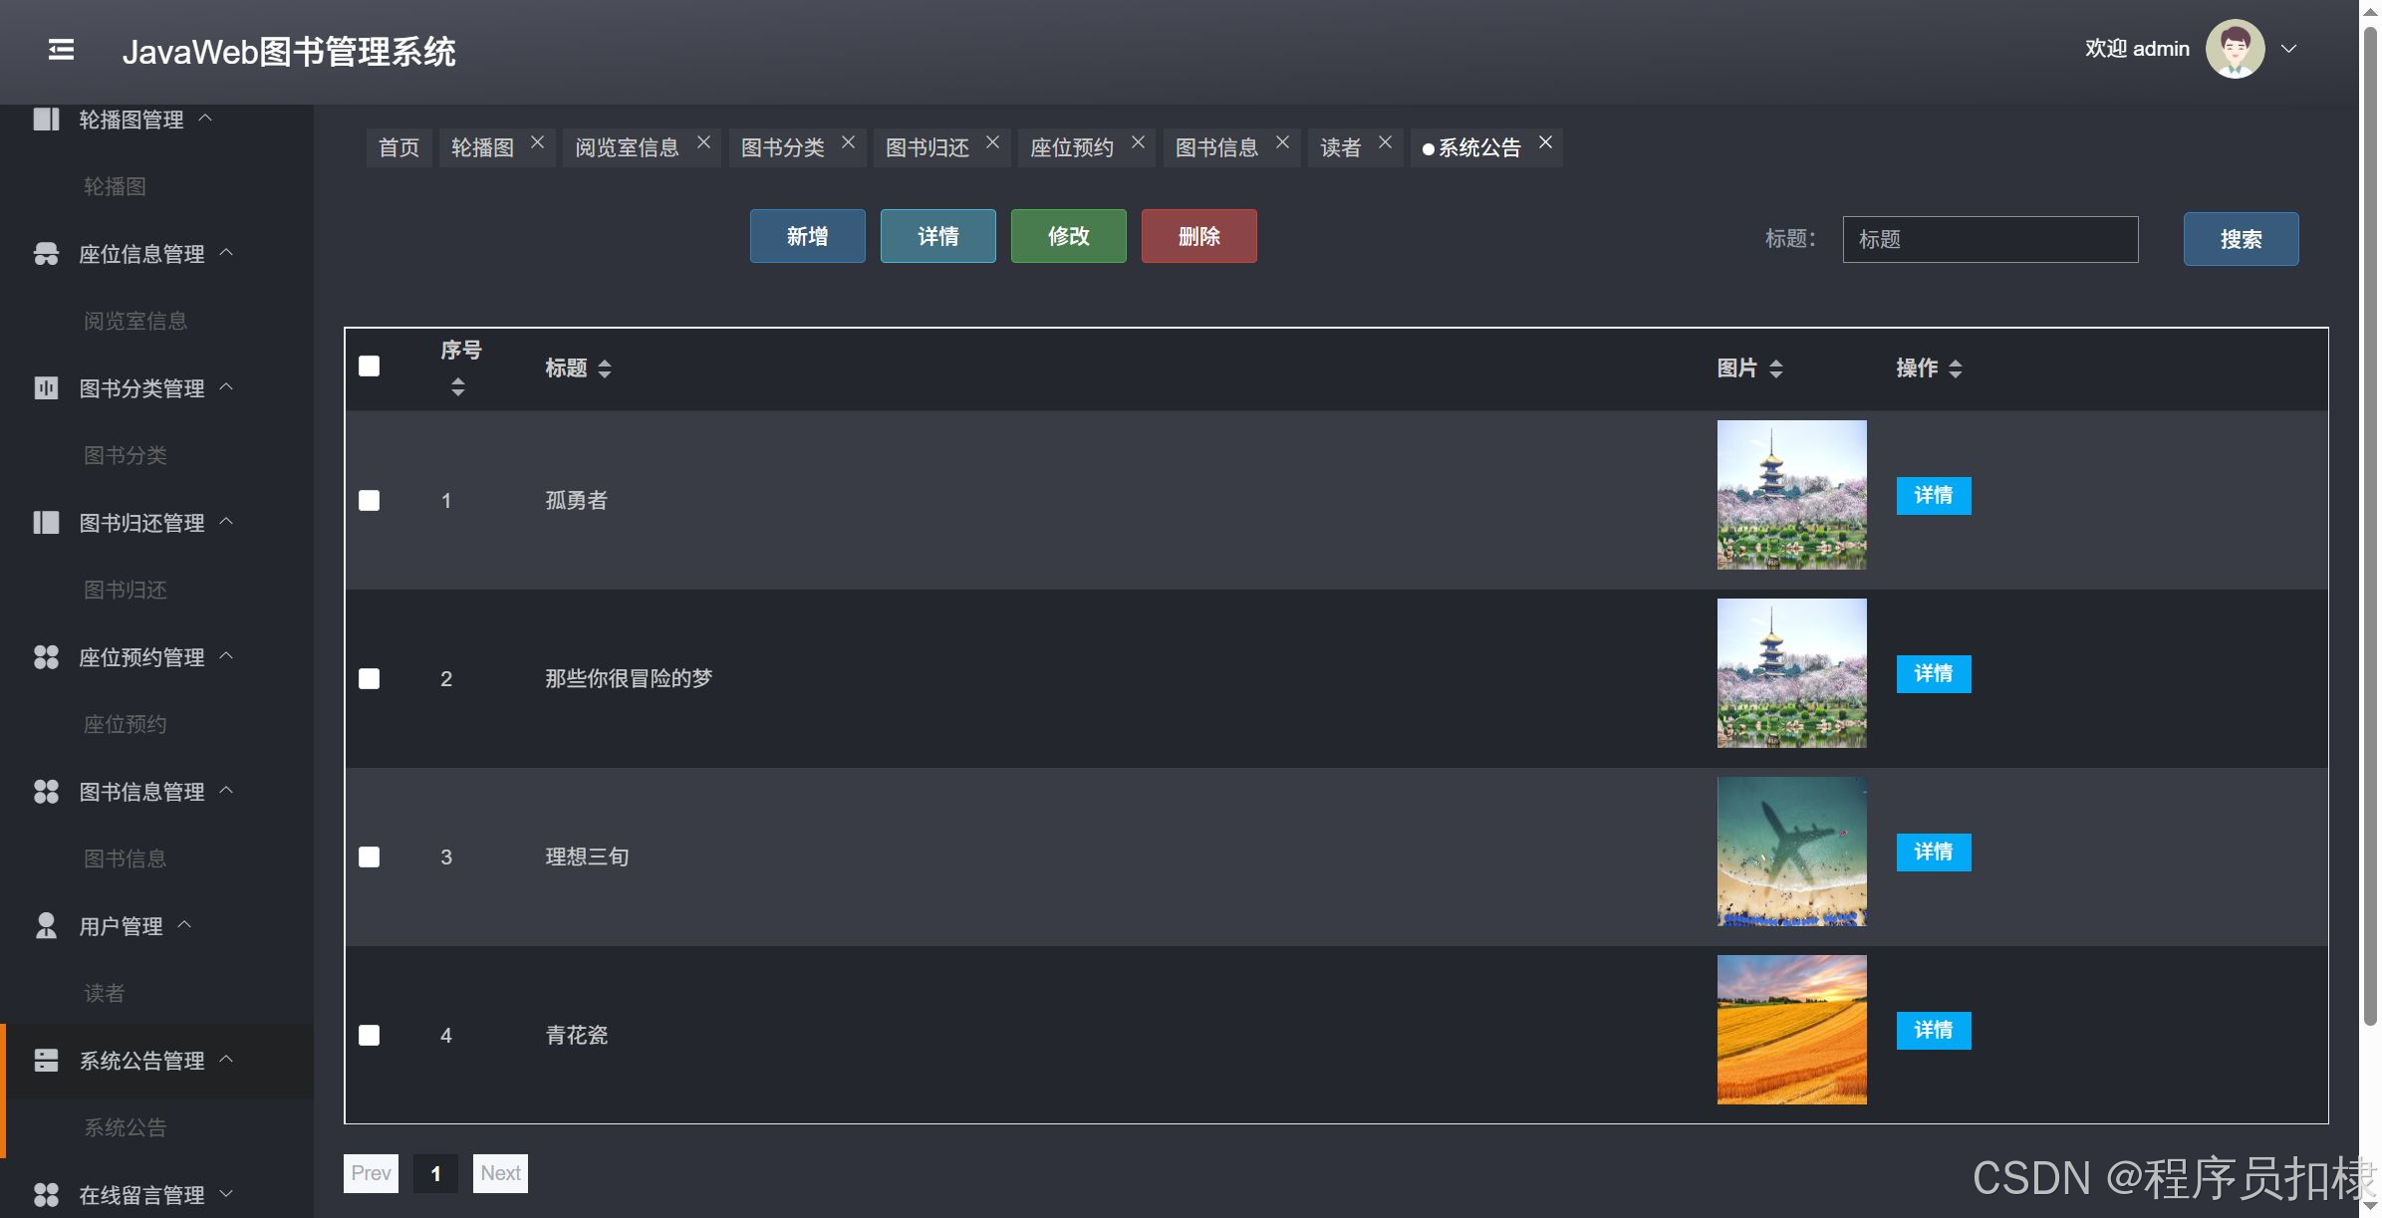
Task: Focus the 标题 search input field
Action: point(1989,240)
